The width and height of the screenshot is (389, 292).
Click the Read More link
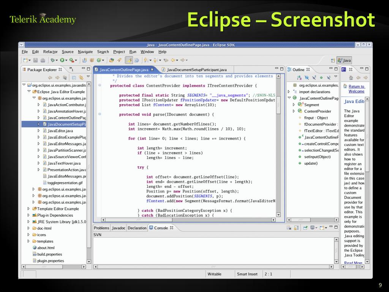[x=353, y=263]
